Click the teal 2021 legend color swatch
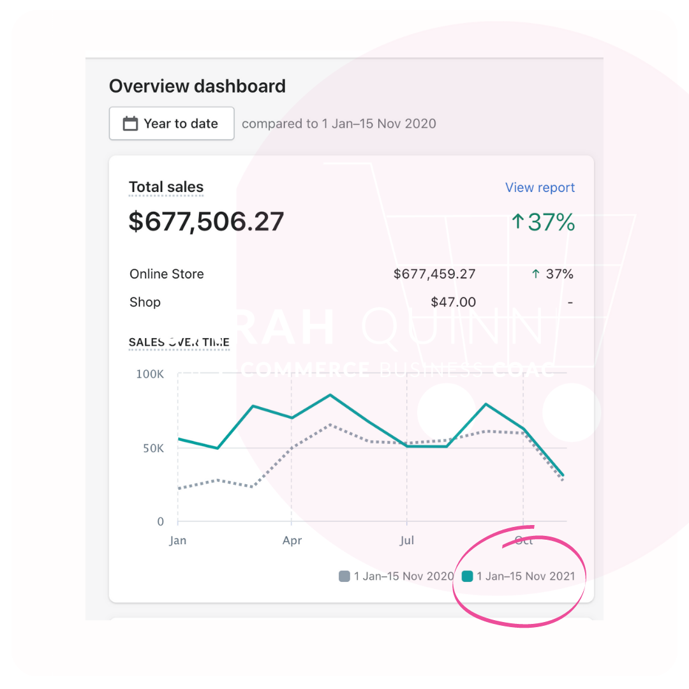 point(468,576)
